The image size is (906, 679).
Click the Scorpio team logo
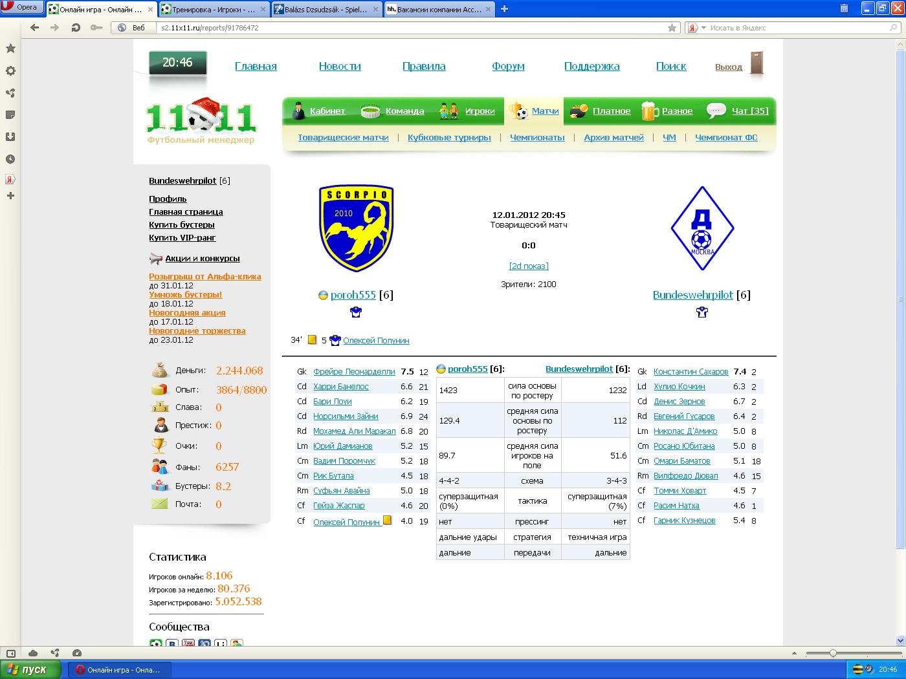click(356, 229)
